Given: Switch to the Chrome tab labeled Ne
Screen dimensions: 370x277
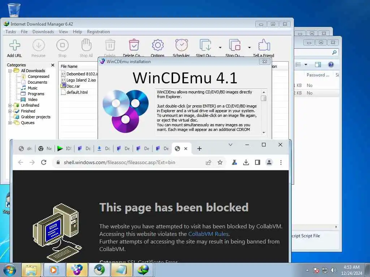Looking at the screenshot, I should pos(45,149).
